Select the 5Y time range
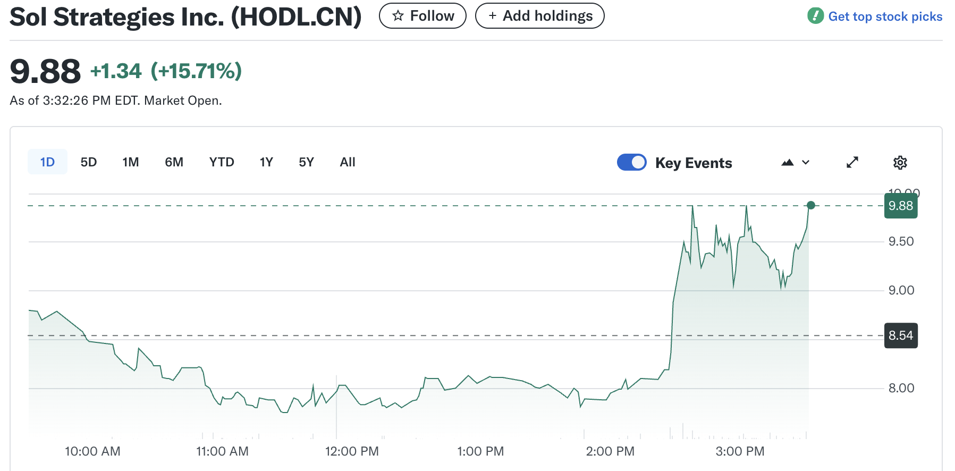 point(306,162)
